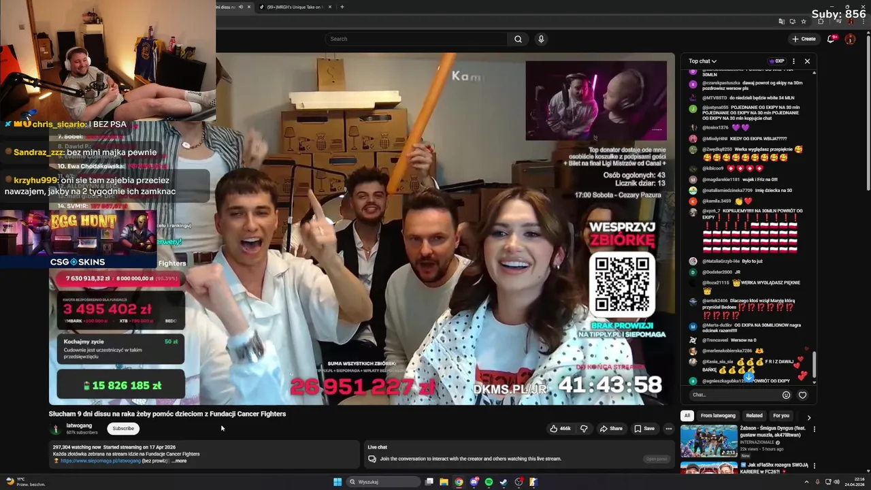The image size is (871, 490).
Task: Expand description with ...more
Action: click(x=179, y=461)
